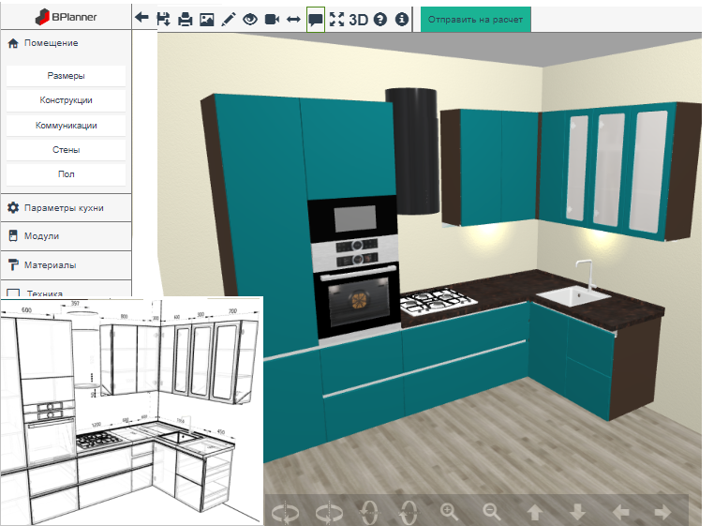Save the project with the save icon
Screen dimensions: 714x526
164,19
